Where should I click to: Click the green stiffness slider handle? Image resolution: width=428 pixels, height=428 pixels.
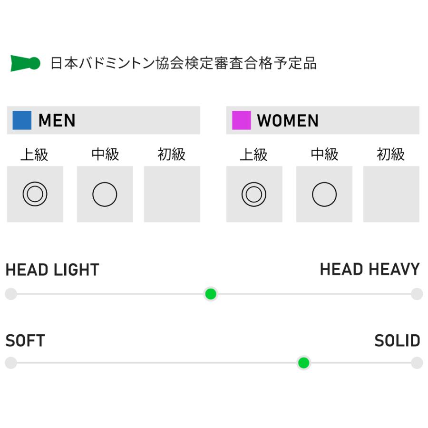(303, 363)
